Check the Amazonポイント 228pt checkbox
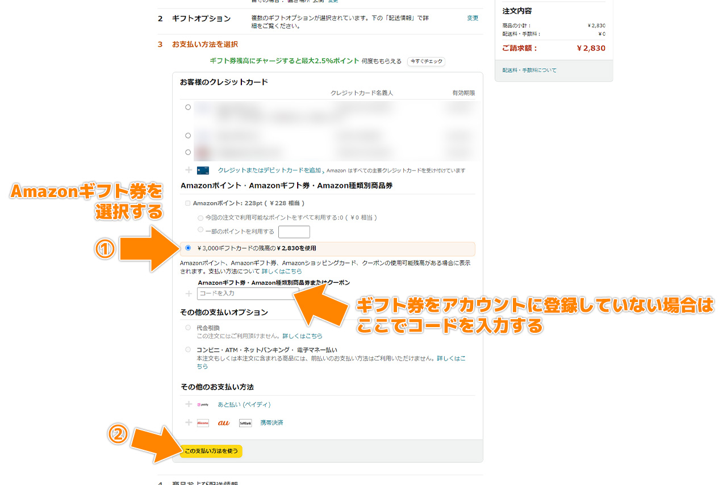727x485 pixels. (188, 203)
